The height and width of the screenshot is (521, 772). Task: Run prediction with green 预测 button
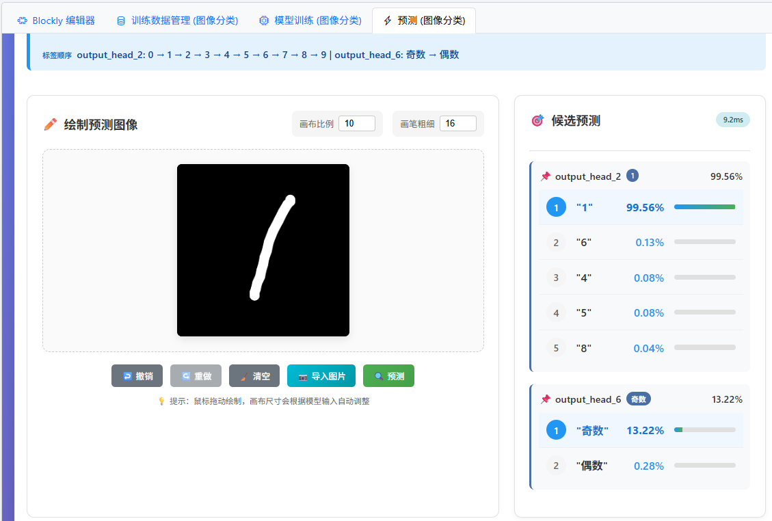coord(388,376)
